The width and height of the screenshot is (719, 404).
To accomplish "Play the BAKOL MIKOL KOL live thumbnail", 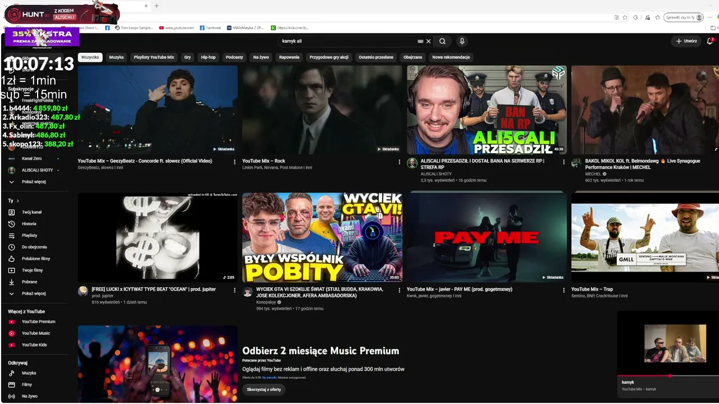I will click(x=645, y=110).
